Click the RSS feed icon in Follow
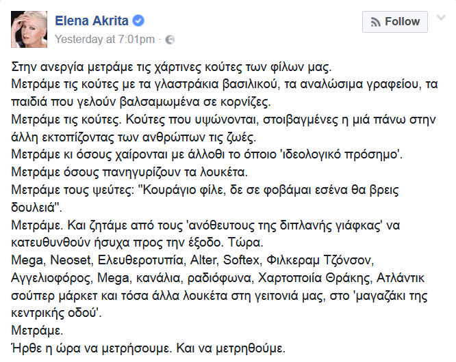The height and width of the screenshot is (362, 456). pos(376,22)
